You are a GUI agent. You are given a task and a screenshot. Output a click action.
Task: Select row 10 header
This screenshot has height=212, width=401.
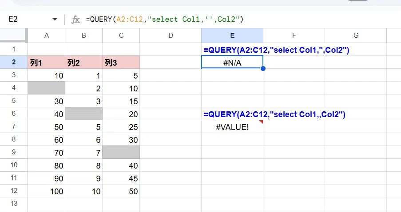[14, 165]
